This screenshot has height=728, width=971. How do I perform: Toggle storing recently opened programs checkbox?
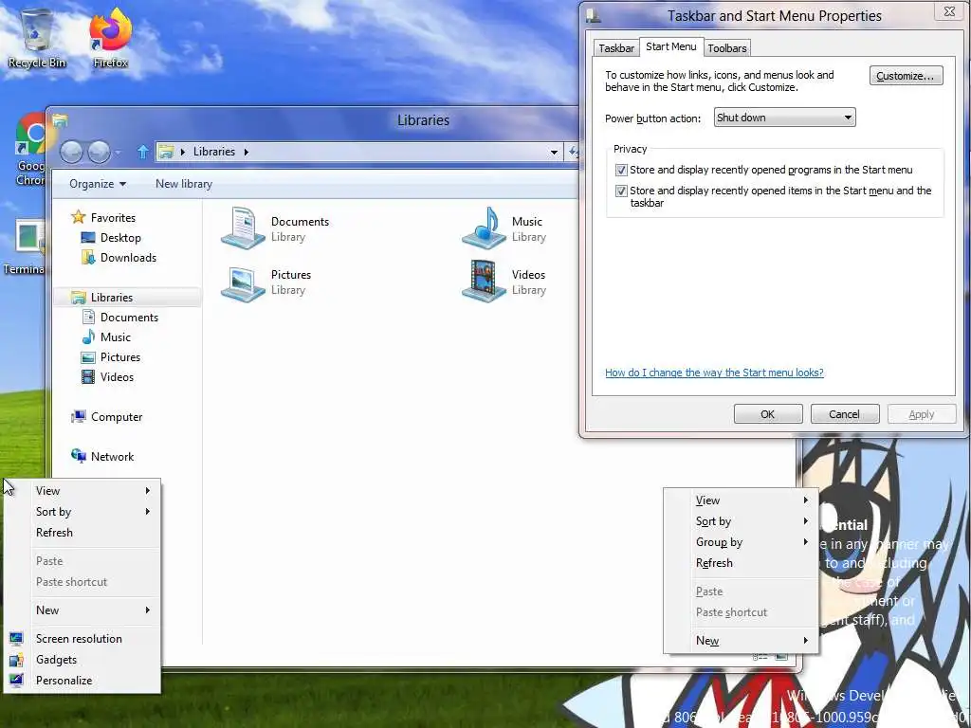click(621, 170)
